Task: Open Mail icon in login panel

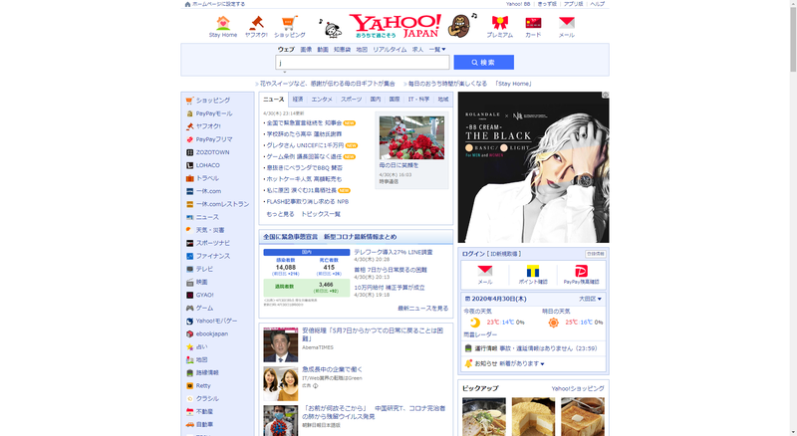Action: [485, 271]
